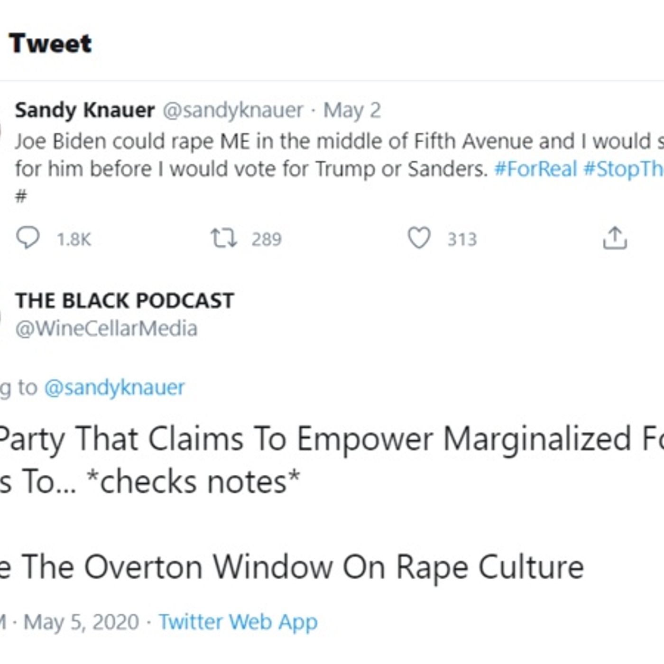Open THE BLACK PODCAST profile name

pos(125,301)
